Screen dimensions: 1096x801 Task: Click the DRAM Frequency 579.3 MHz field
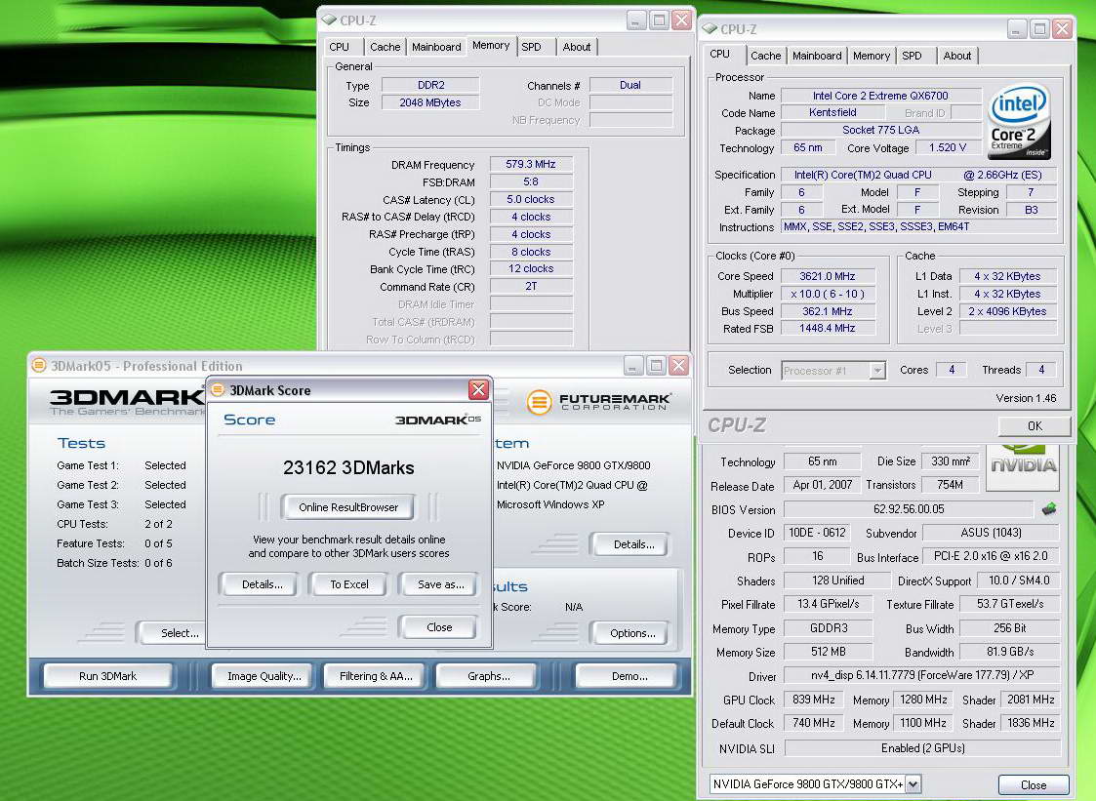tap(531, 164)
